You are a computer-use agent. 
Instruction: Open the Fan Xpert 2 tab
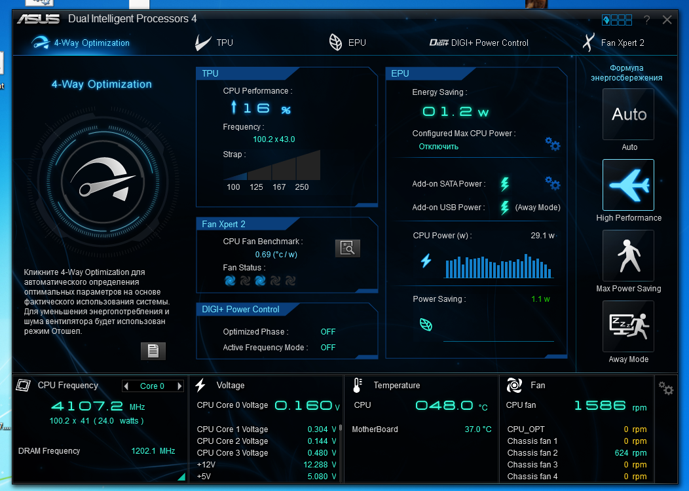[614, 43]
